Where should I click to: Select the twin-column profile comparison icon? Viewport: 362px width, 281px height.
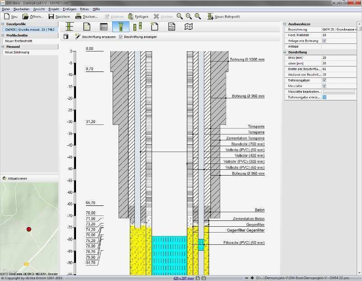[x=138, y=27]
